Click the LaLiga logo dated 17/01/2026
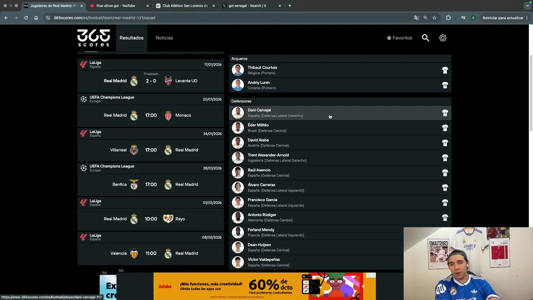The image size is (533, 300). [83, 65]
